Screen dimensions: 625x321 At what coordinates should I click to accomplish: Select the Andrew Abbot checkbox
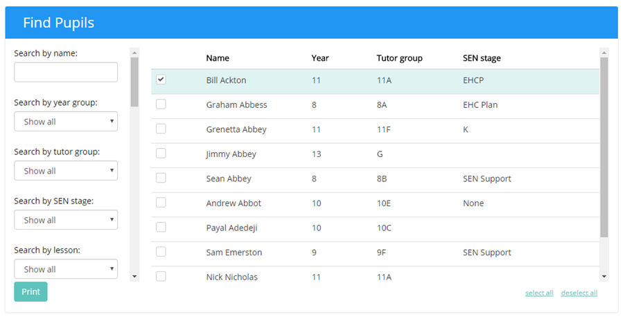(161, 203)
